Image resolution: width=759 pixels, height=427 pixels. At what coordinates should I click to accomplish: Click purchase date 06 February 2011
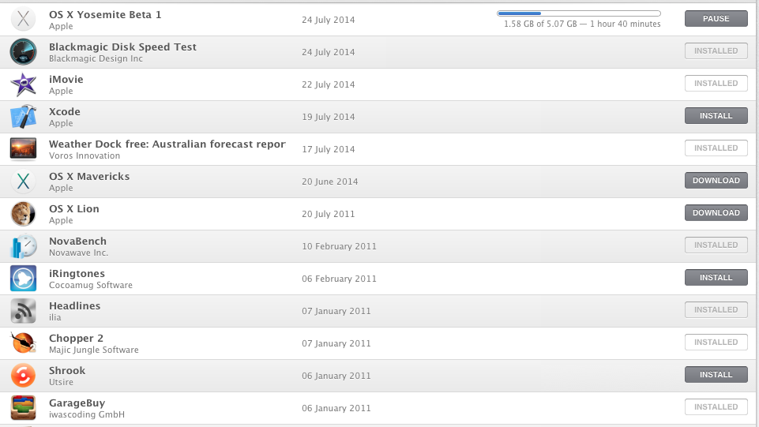(339, 279)
